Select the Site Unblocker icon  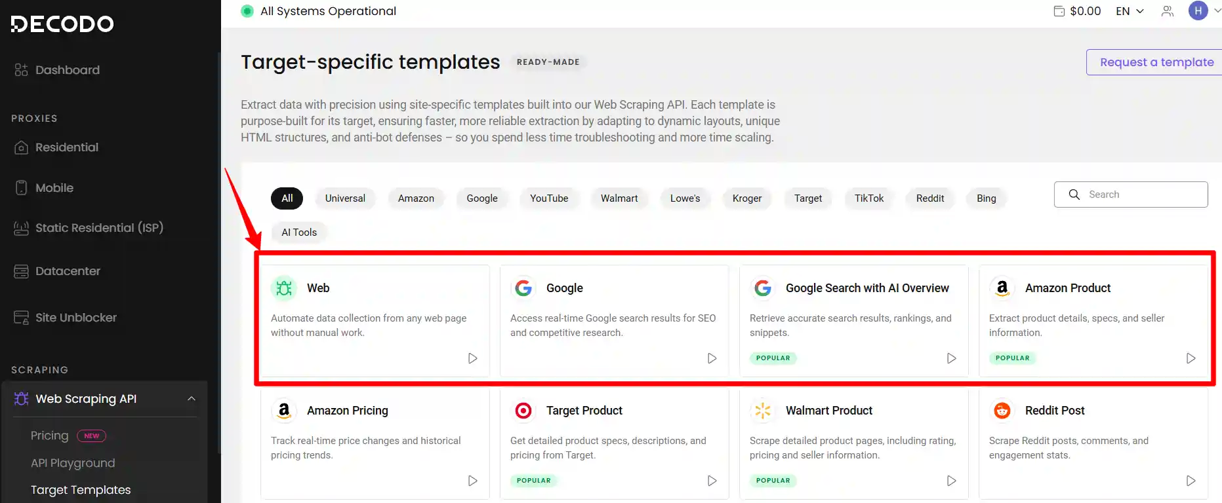click(22, 318)
